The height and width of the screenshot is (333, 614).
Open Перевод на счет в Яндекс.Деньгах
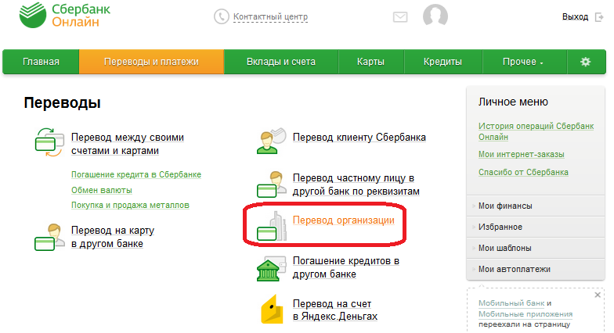coord(335,310)
